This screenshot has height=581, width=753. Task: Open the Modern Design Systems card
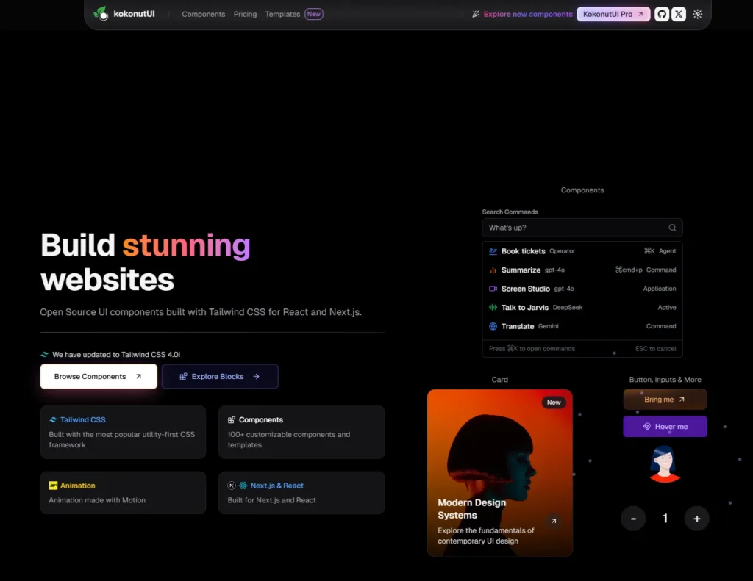click(x=499, y=472)
